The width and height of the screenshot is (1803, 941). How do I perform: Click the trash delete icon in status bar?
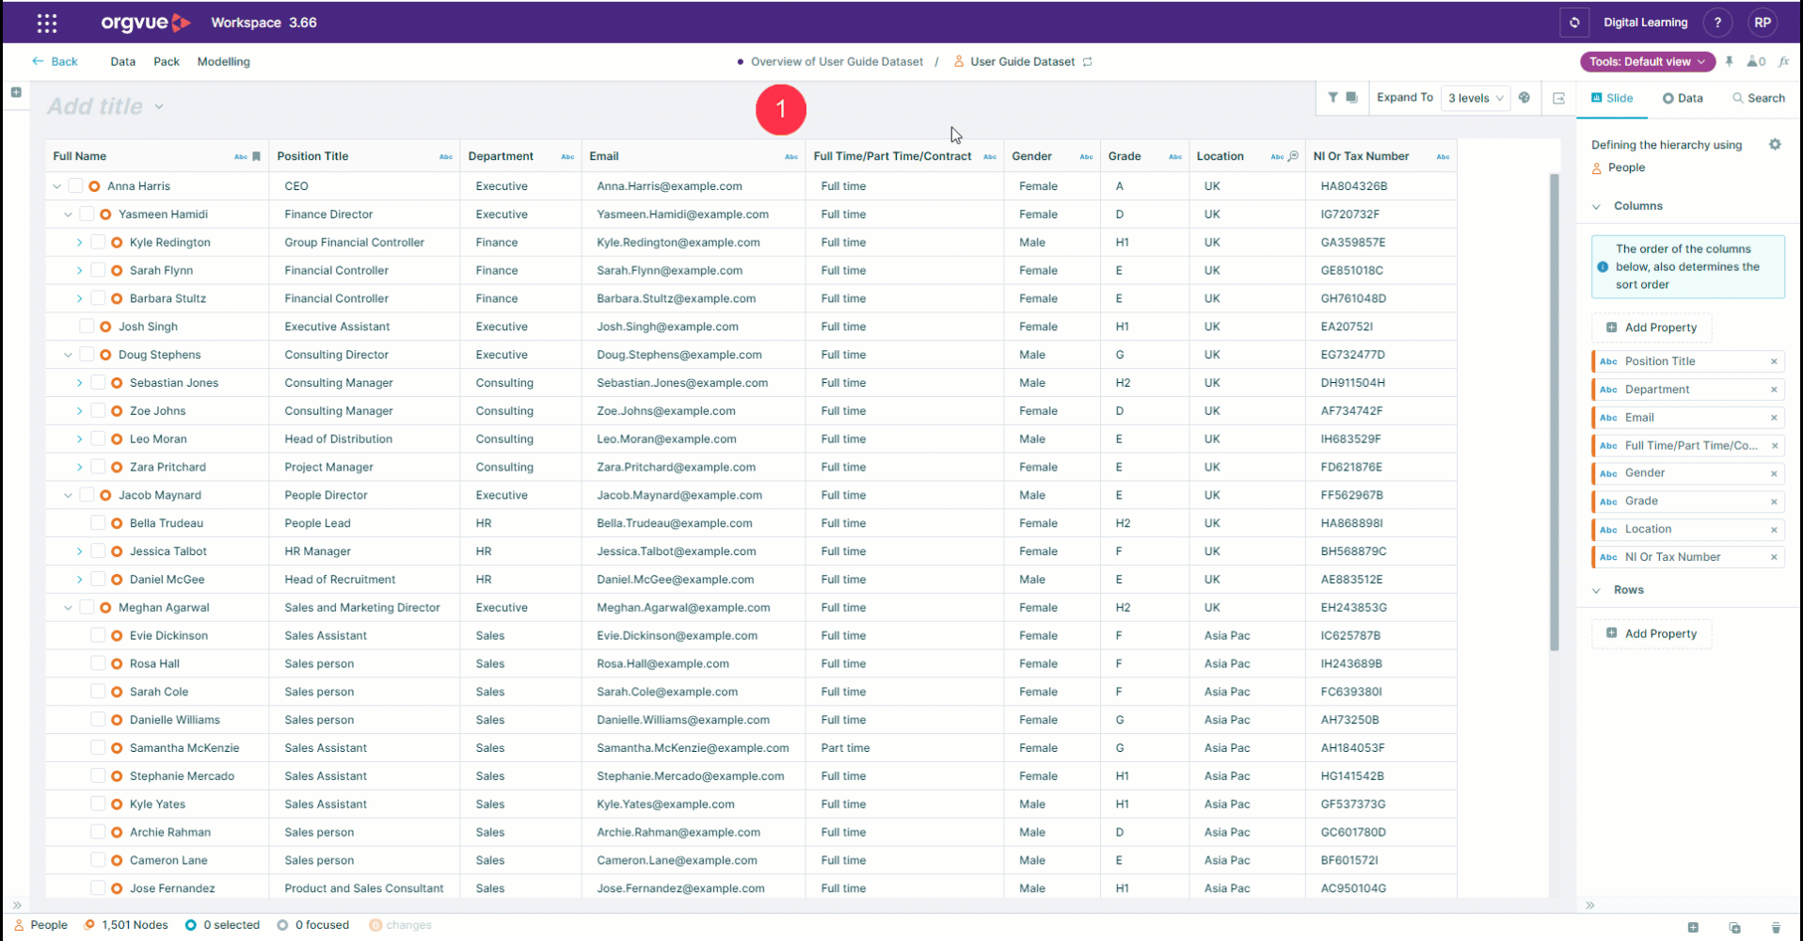pos(1776,928)
